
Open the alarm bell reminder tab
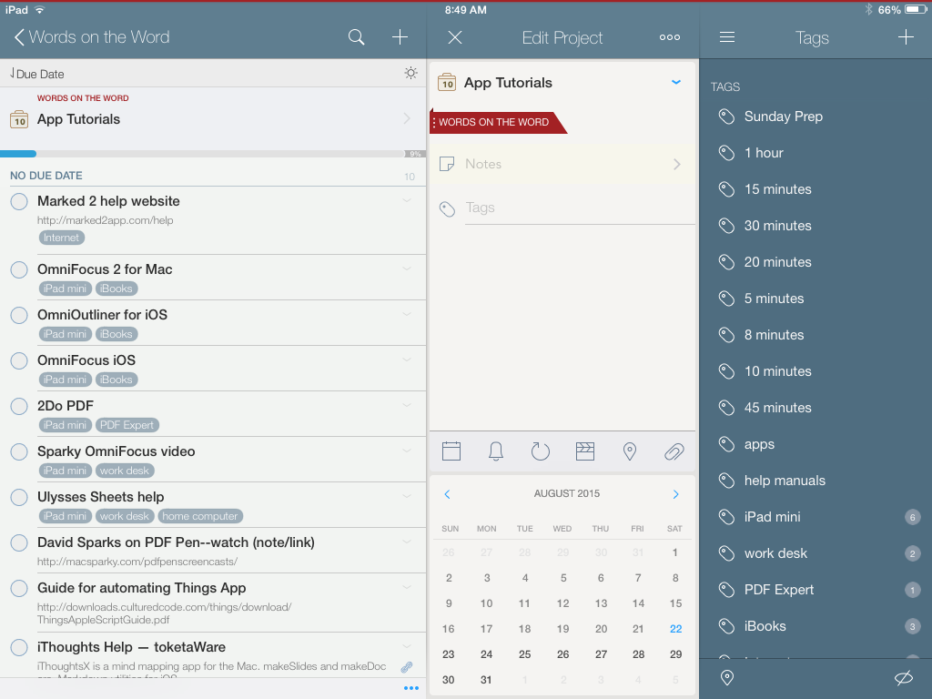[x=496, y=451]
